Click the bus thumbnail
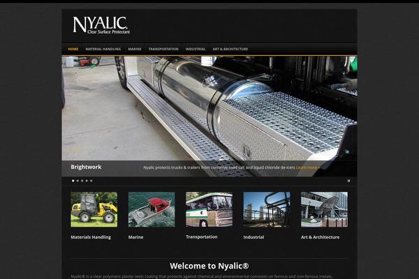 point(209,209)
